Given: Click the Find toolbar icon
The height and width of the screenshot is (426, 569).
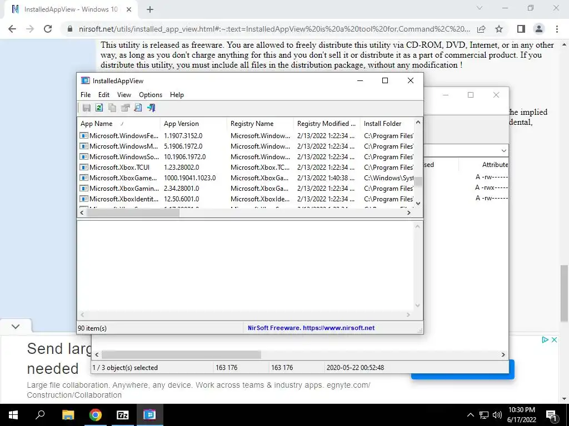Looking at the screenshot, I should click(x=138, y=108).
